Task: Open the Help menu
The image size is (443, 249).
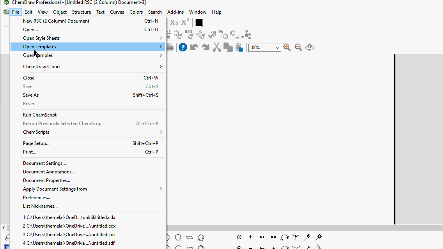Action: pyautogui.click(x=216, y=12)
